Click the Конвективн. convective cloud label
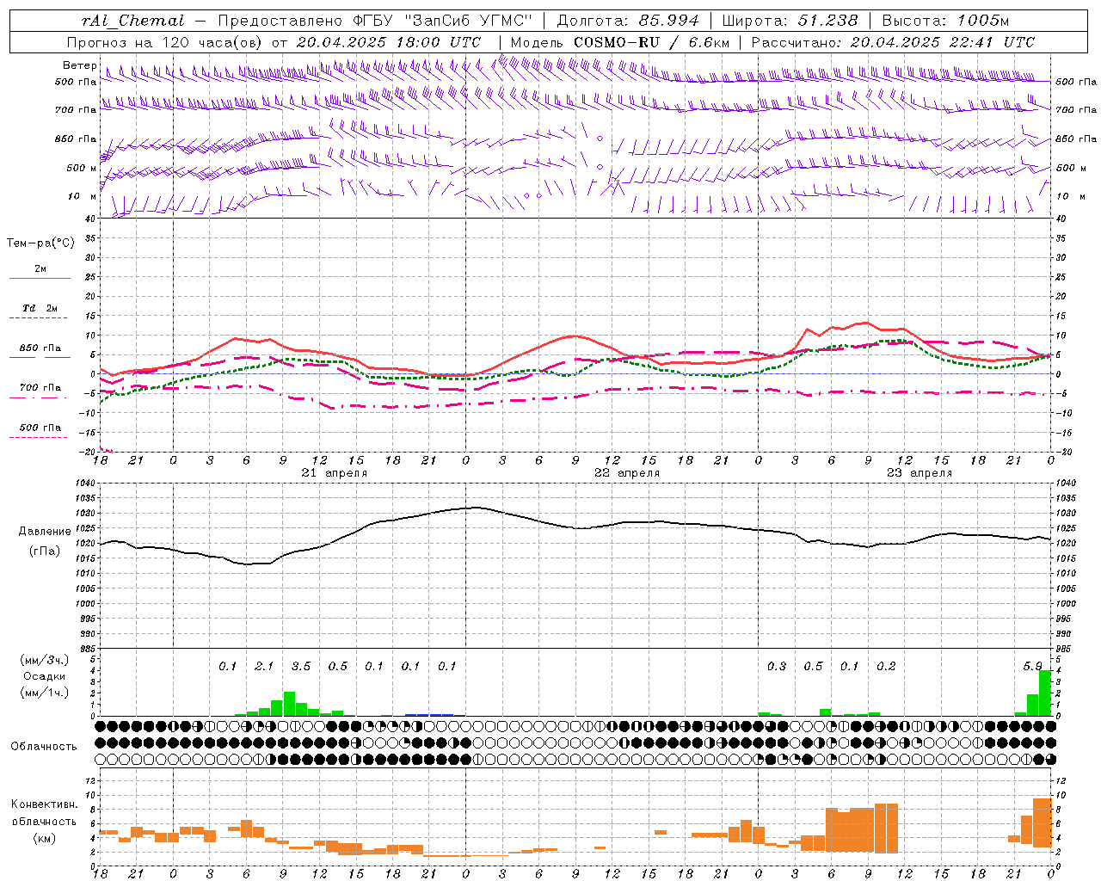The image size is (1101, 881). (x=45, y=804)
